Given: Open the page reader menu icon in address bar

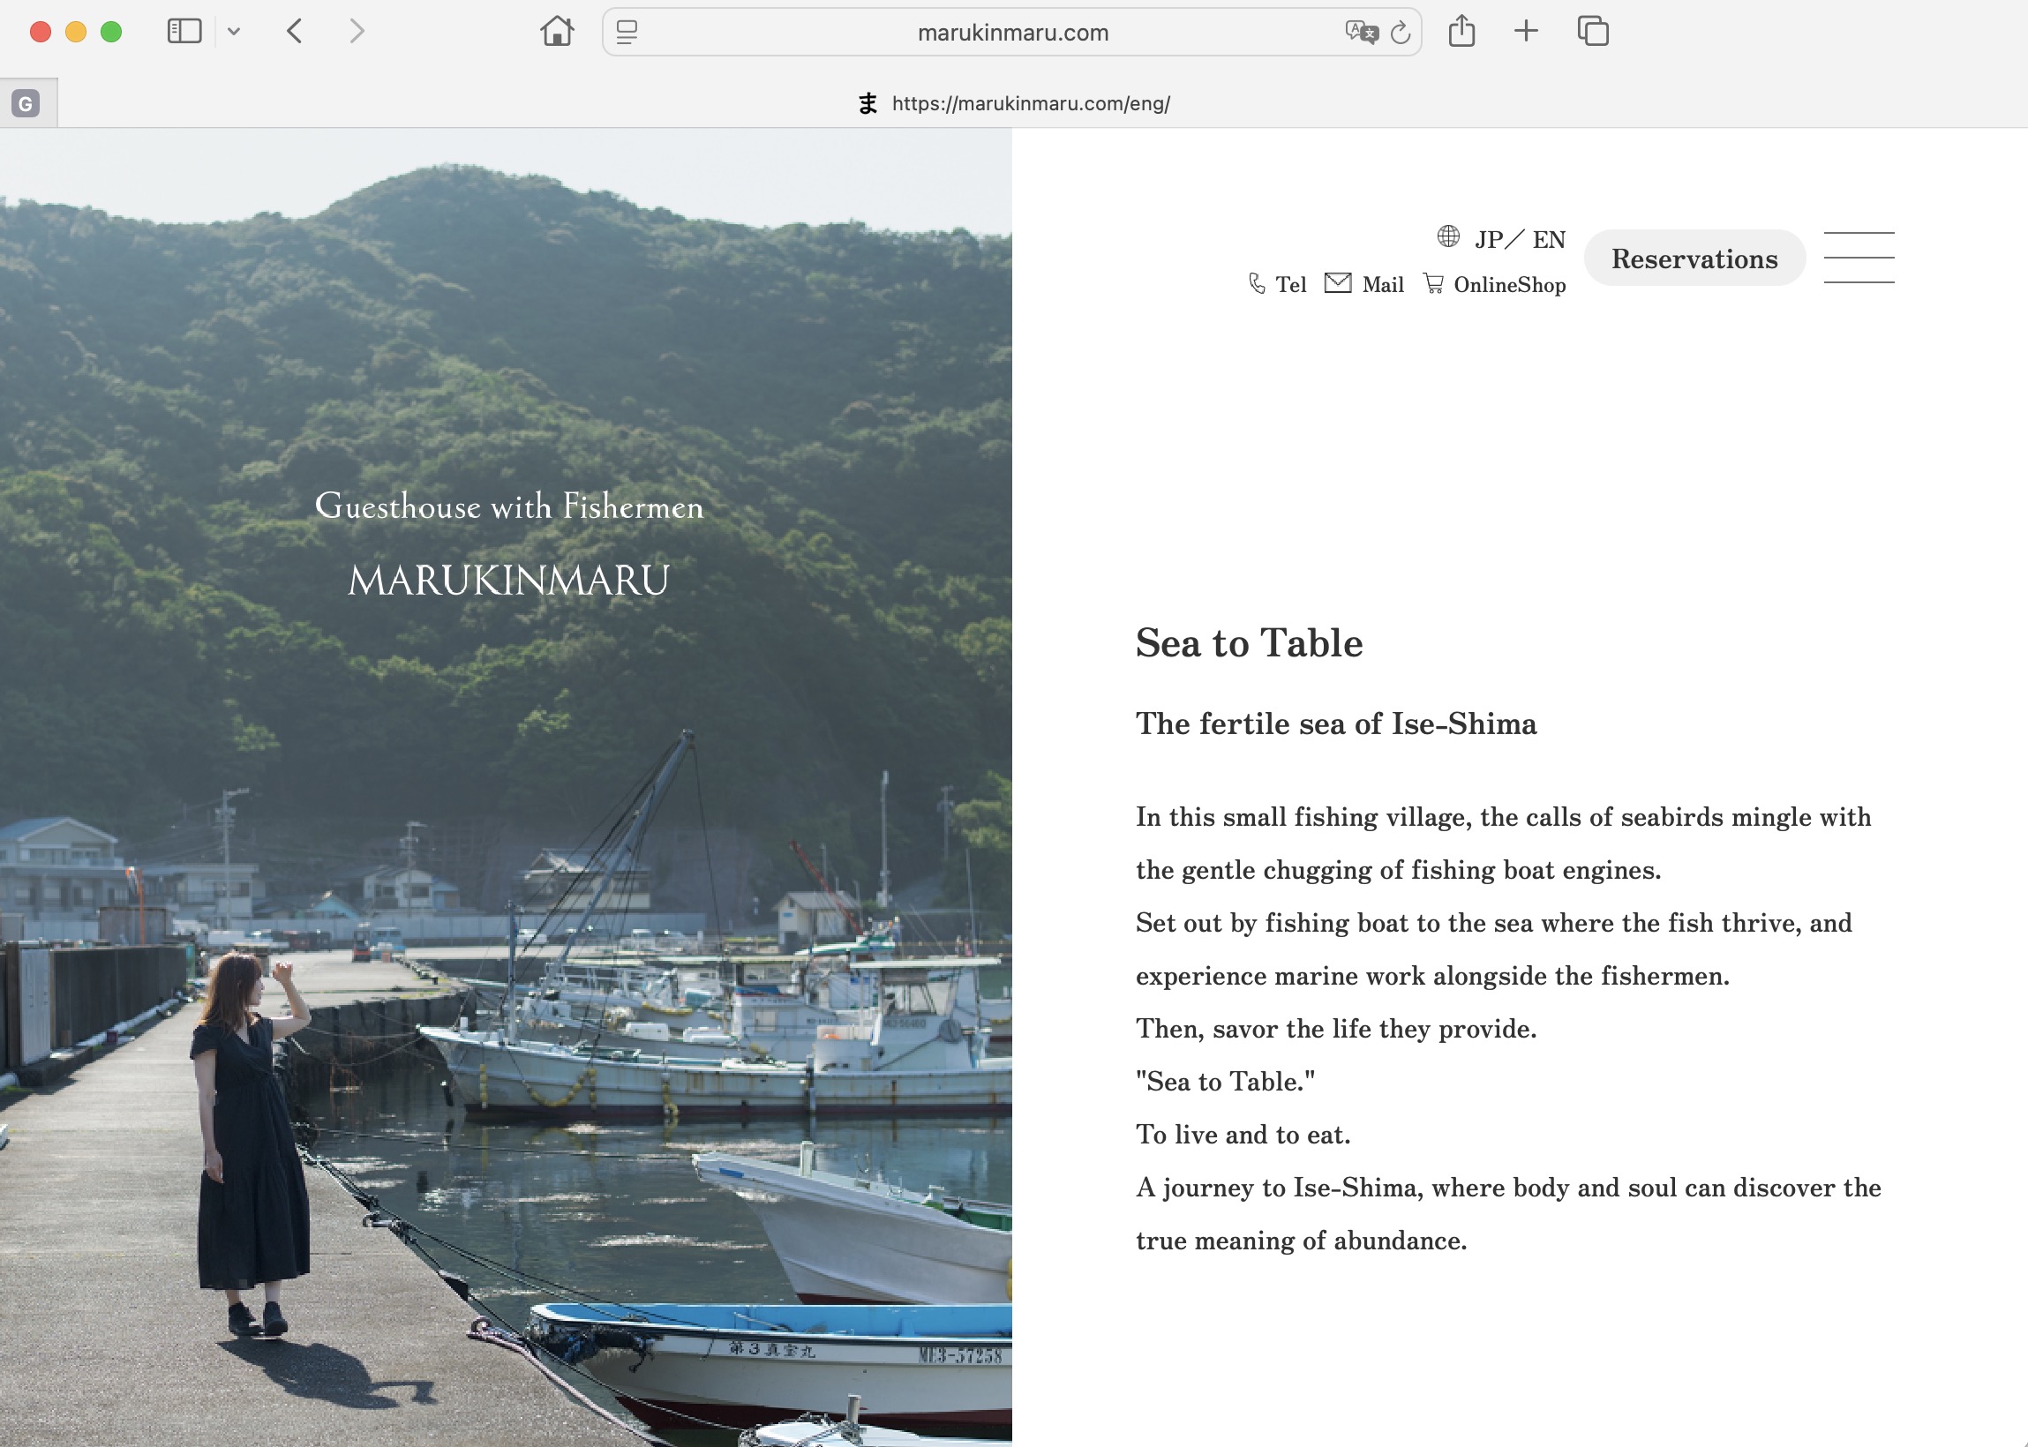Looking at the screenshot, I should 627,33.
